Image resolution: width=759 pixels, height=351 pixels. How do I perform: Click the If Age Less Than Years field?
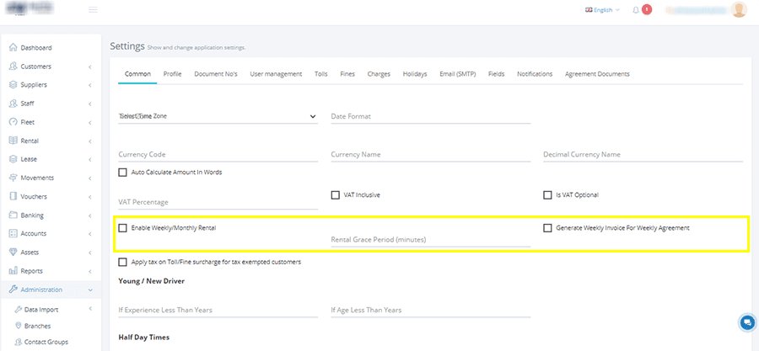click(x=431, y=310)
